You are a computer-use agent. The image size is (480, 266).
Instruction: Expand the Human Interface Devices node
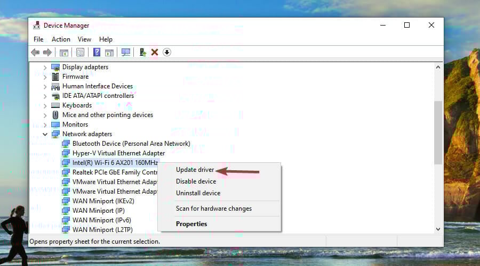point(45,87)
